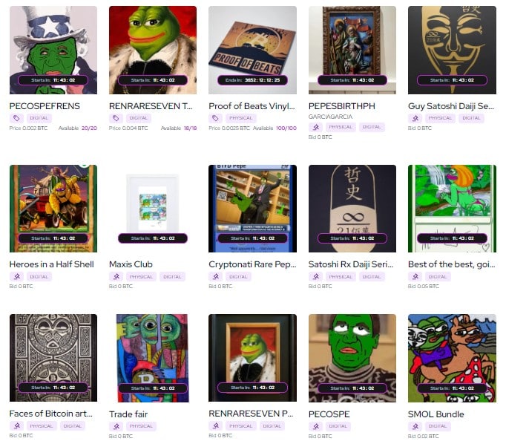
Task: Click the gavel icon under Trade fair
Action: pyautogui.click(x=116, y=427)
